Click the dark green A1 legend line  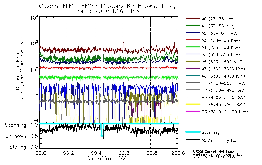click(193, 26)
